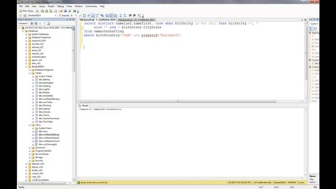Screen dimensions: 336x189
Task: Click the Parse query checkmark icon
Action: coord(80,15)
